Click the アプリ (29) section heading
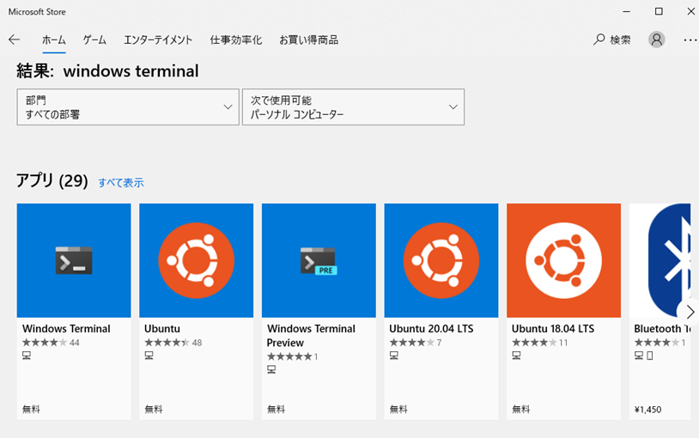The height and width of the screenshot is (438, 699). tap(52, 180)
